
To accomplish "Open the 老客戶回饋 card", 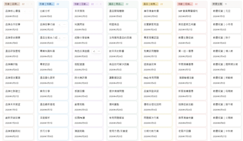I will 191,134.
